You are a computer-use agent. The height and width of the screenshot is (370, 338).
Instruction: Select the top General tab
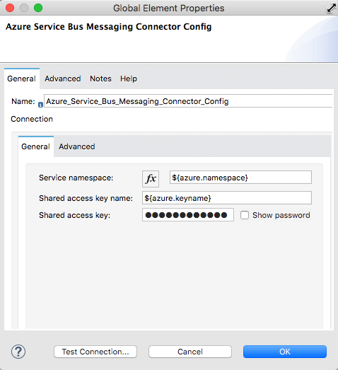22,79
